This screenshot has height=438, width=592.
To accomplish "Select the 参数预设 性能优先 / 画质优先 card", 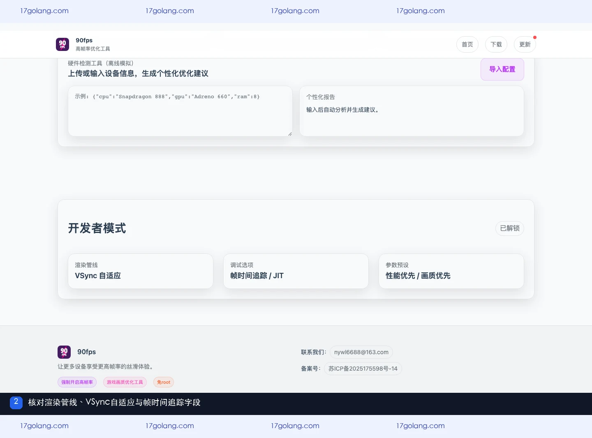I will pyautogui.click(x=451, y=271).
